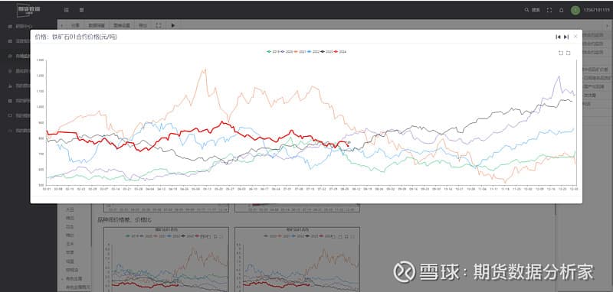
Task: Click the last sidebar item icon
Action: [x=10, y=131]
